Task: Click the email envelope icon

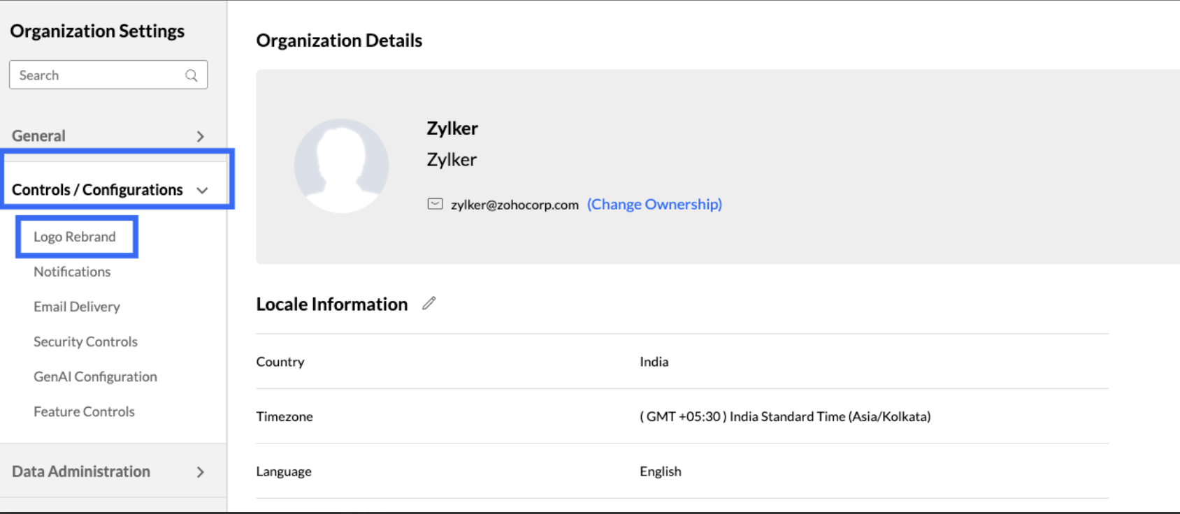Action: [435, 204]
